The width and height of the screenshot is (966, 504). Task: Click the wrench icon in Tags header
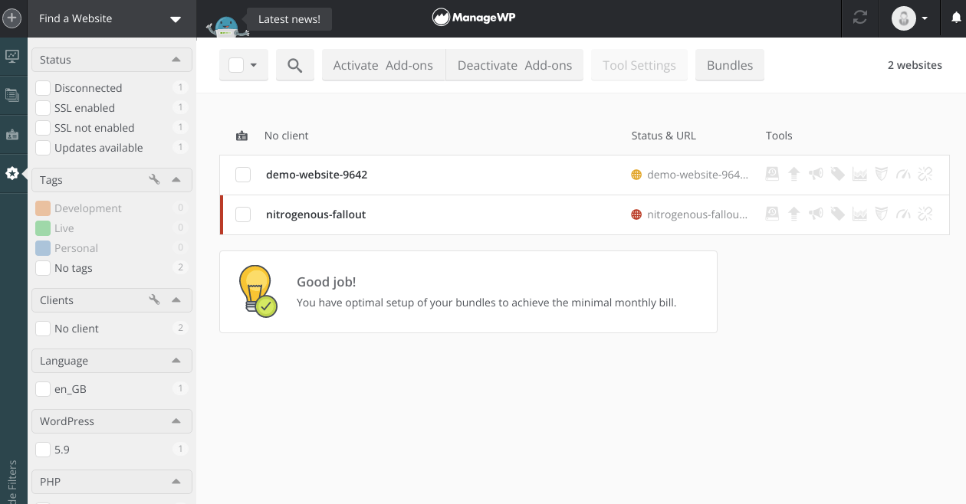[154, 180]
